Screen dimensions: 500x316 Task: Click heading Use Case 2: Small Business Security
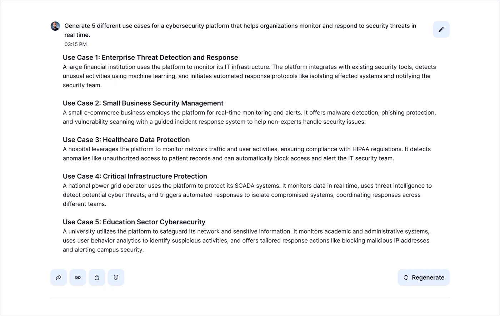tap(143, 103)
